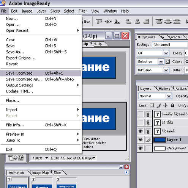Click the align left edges icon
The width and height of the screenshot is (188, 188).
128,22
